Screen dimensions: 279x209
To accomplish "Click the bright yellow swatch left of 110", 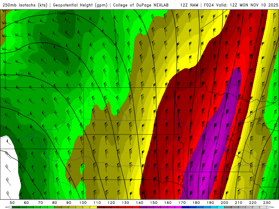I will click(93, 207).
